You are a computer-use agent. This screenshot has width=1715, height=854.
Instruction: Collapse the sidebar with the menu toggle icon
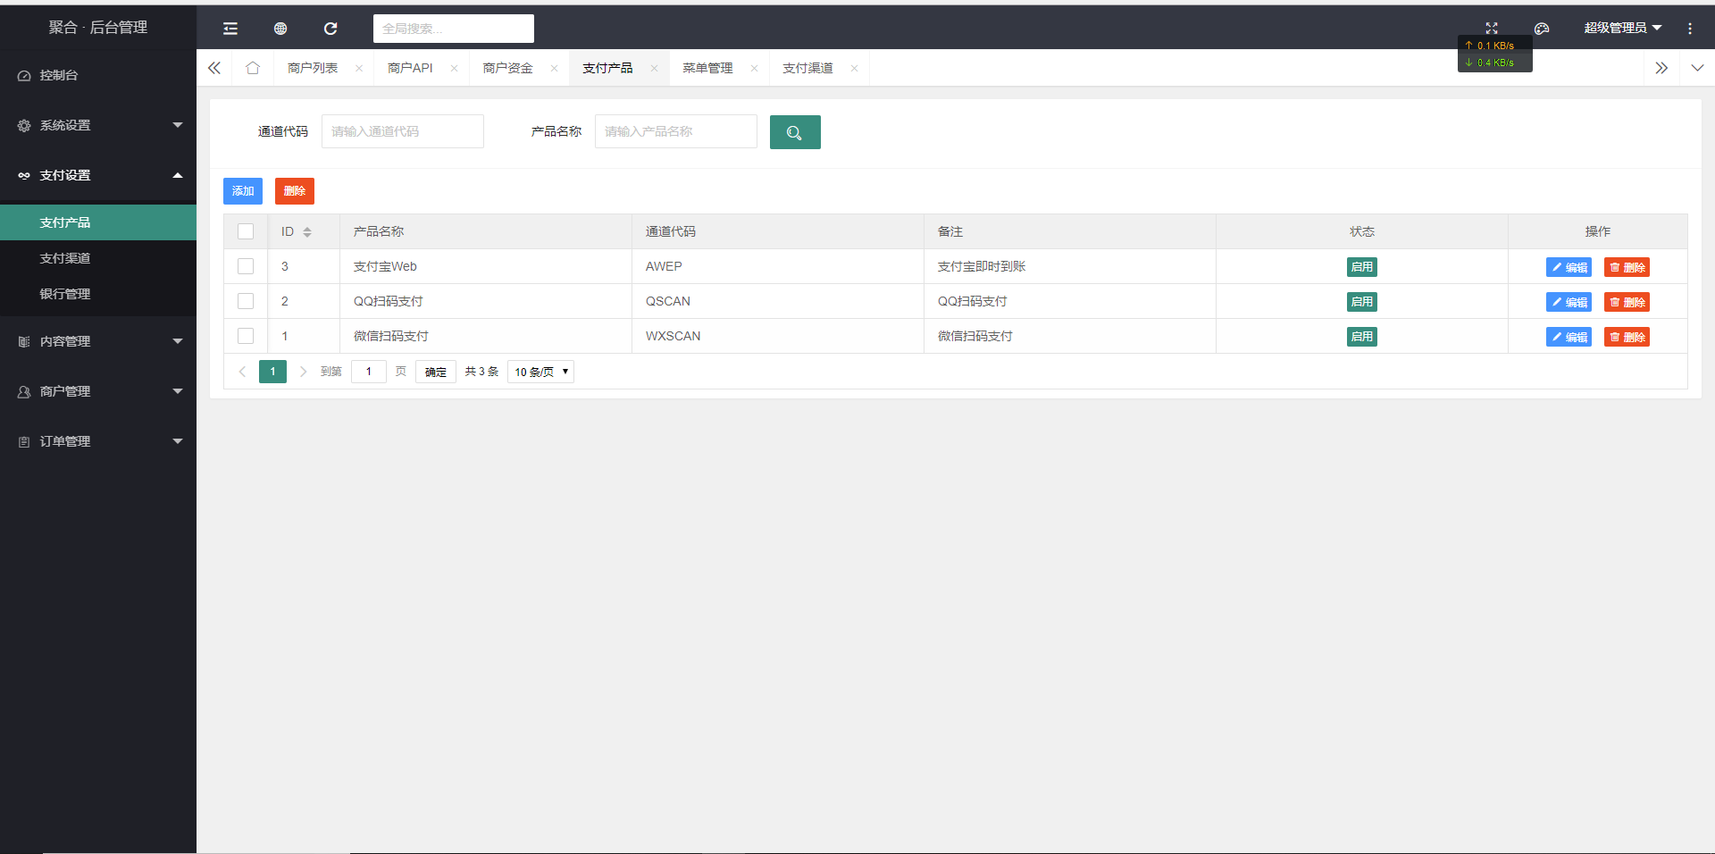click(x=230, y=29)
